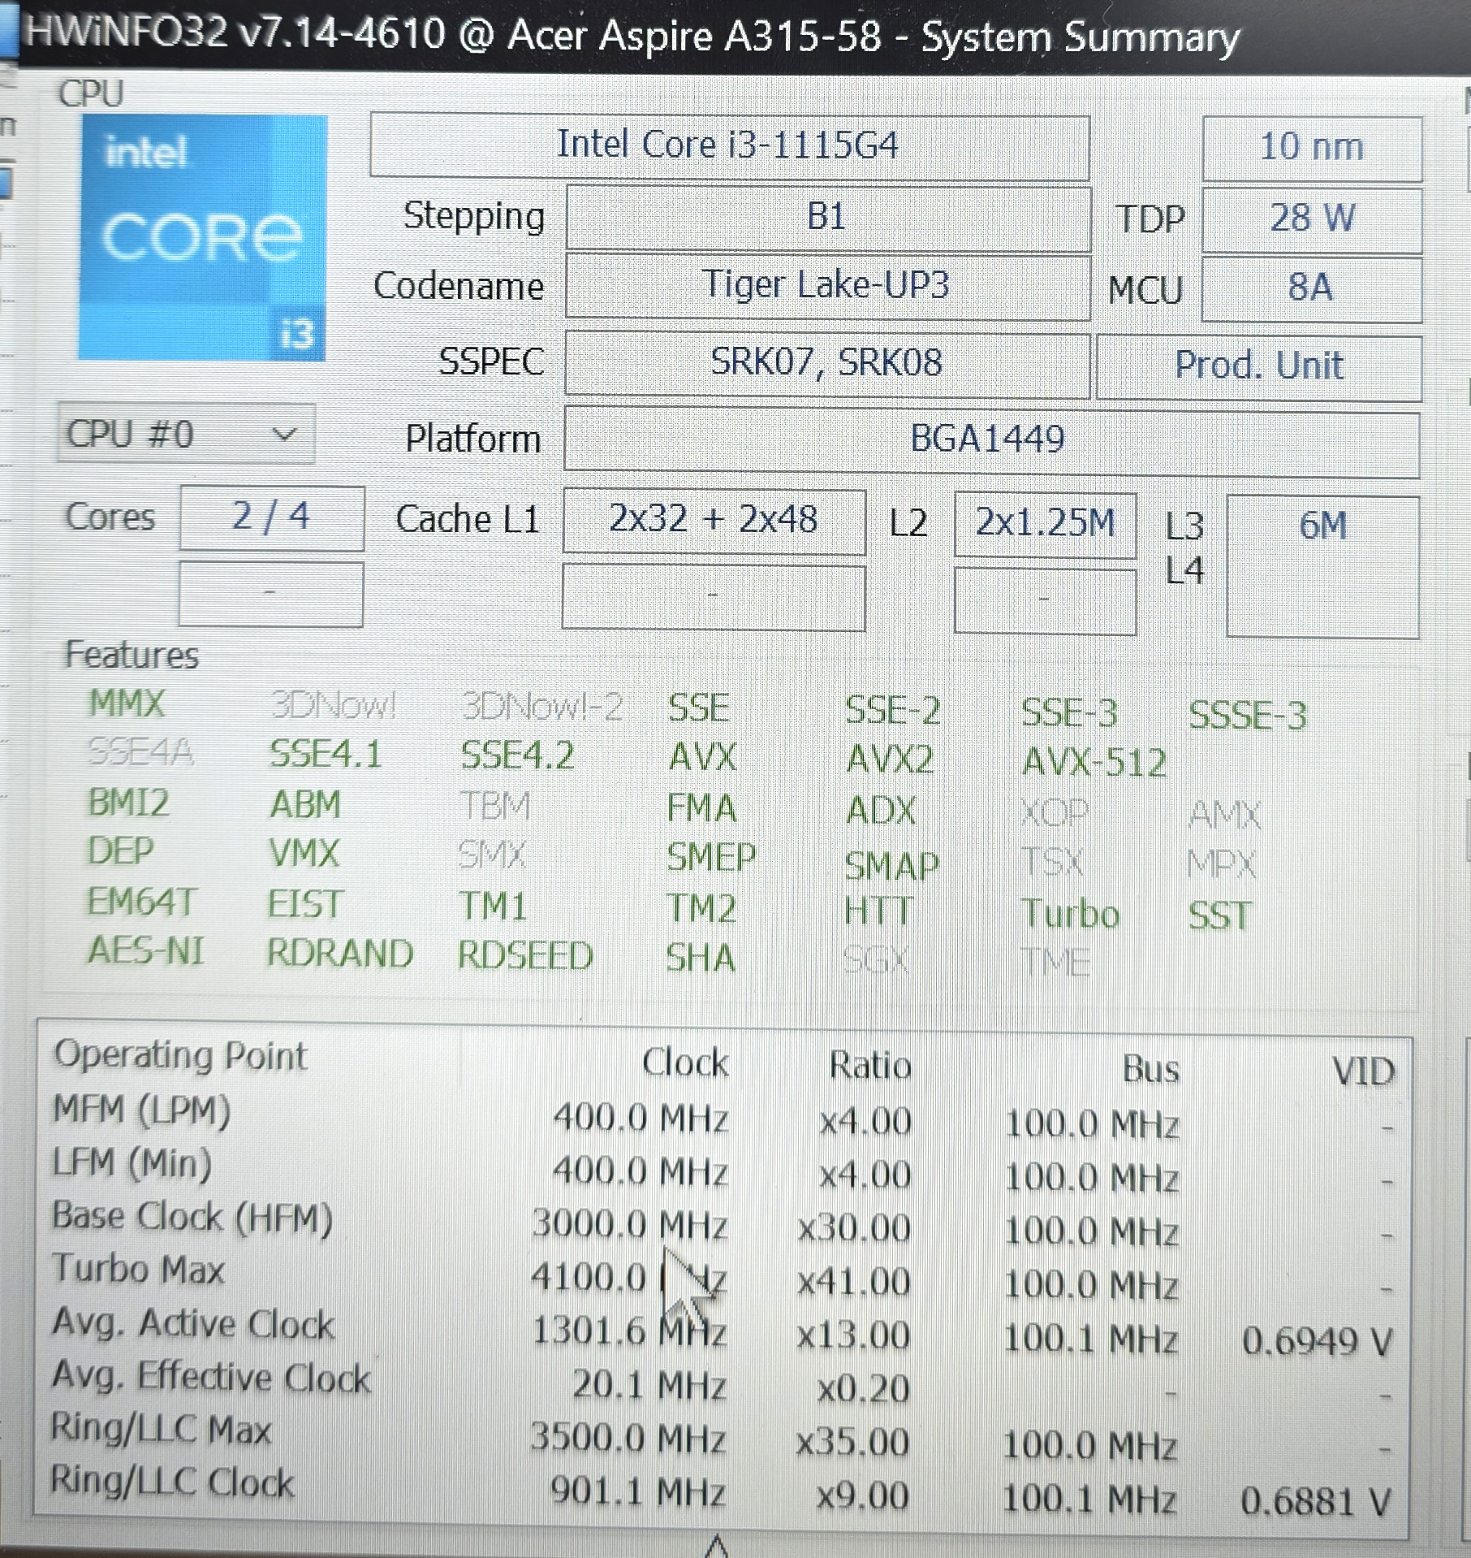Click the greyed-out XOP feature flag
This screenshot has width=1471, height=1558.
point(1054,812)
